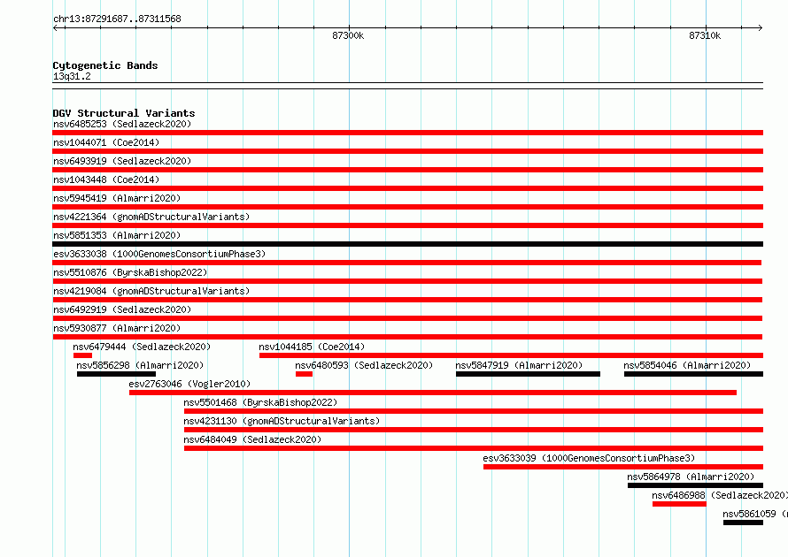The width and height of the screenshot is (788, 557).
Task: Click the small red bar under nsv6480593
Action: tap(304, 374)
